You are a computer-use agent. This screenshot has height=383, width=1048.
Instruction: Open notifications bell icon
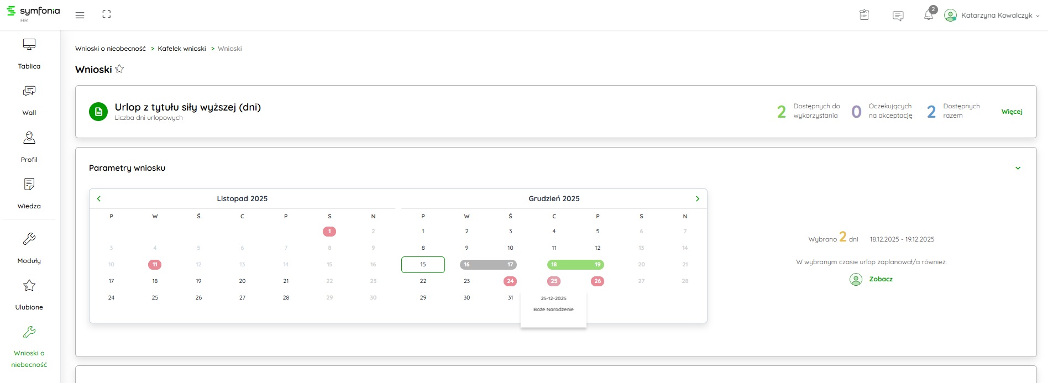[x=929, y=15]
